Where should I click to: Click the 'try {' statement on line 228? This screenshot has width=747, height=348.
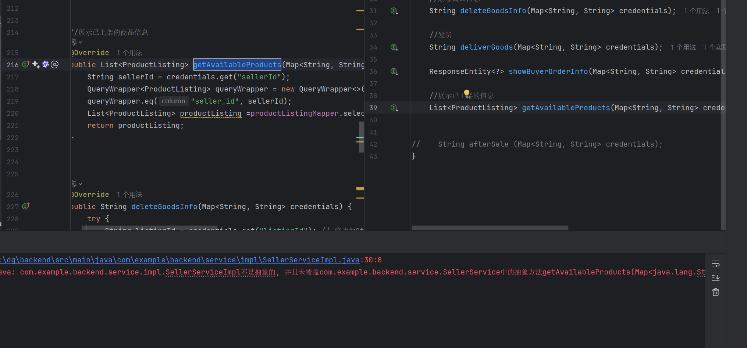(x=98, y=219)
